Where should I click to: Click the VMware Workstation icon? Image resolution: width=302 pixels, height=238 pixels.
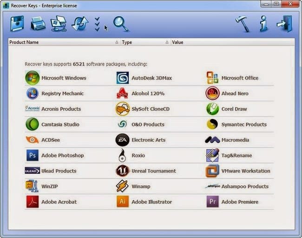[212, 171]
